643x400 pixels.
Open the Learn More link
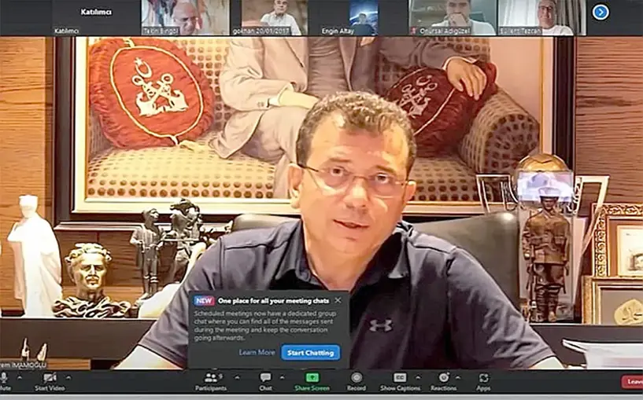coord(257,353)
